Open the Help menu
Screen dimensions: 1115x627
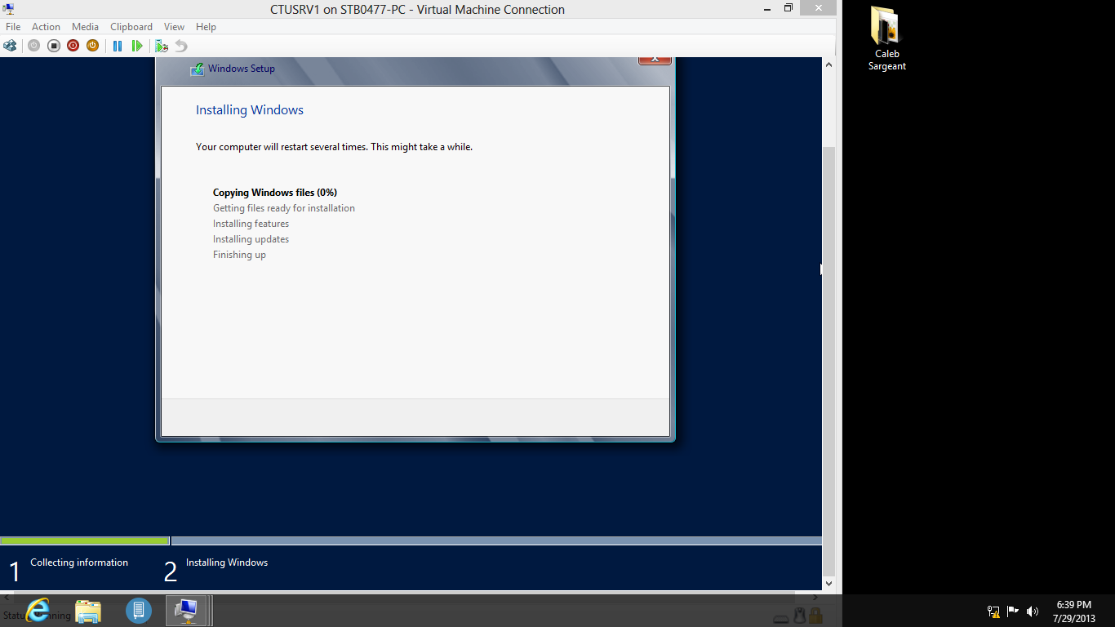tap(206, 27)
